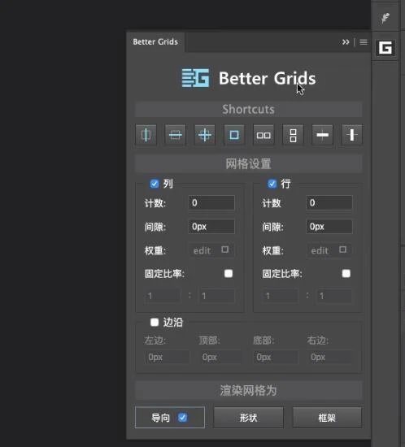
Task: Select the Better Grids panel tab
Action: [155, 42]
